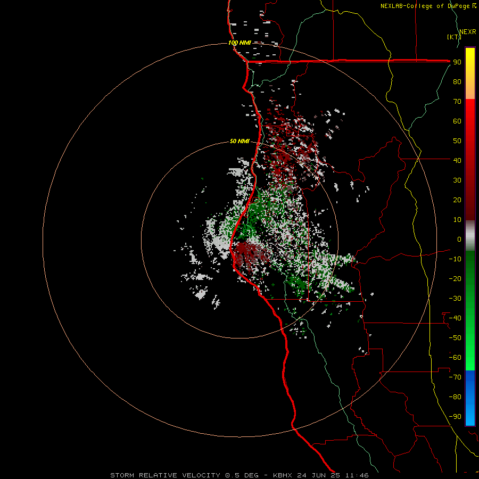Click the -70 velocity scale label

click(455, 377)
